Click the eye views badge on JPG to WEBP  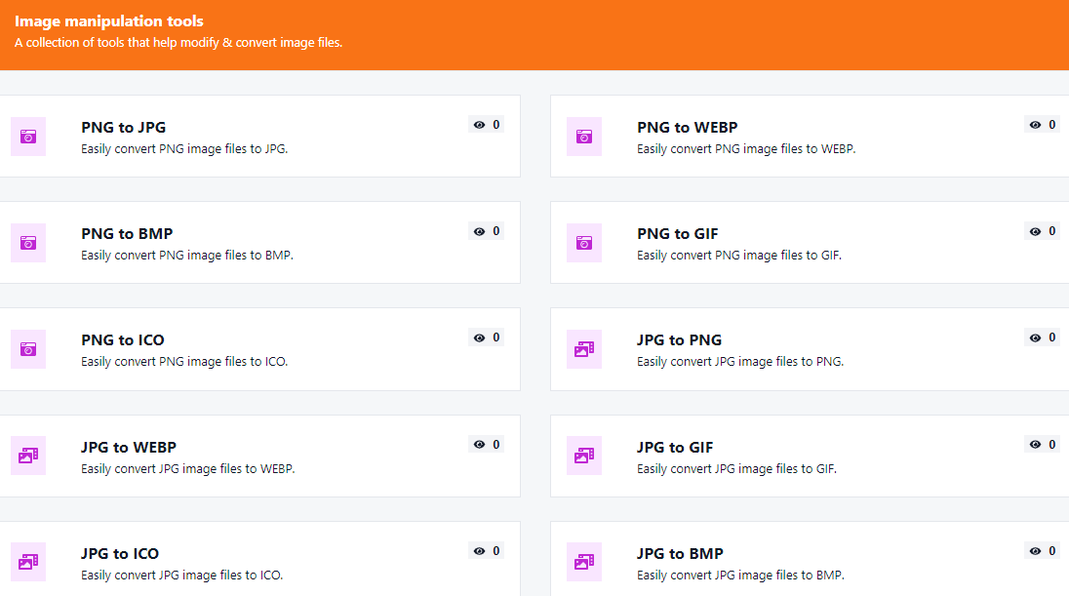[x=486, y=445]
